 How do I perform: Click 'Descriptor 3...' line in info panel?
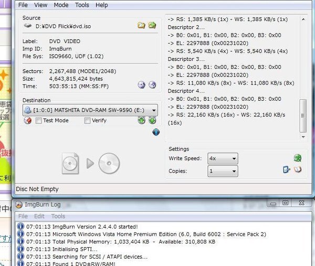click(186, 59)
